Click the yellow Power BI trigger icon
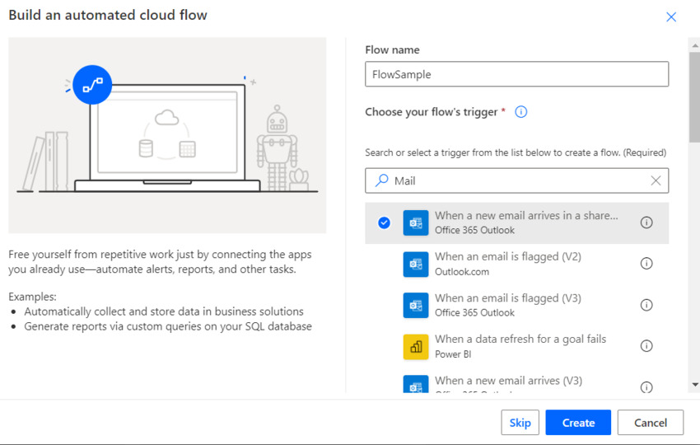 (x=416, y=346)
